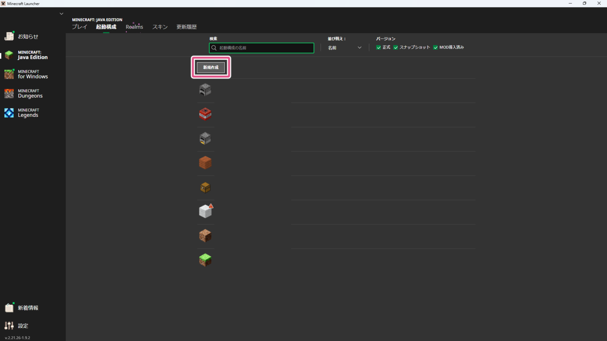Image resolution: width=607 pixels, height=341 pixels.
Task: Click the grass block profile icon
Action: pyautogui.click(x=205, y=260)
